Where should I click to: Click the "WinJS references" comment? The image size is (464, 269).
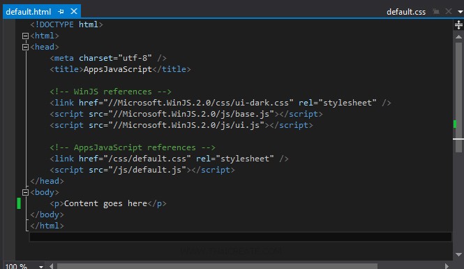(x=110, y=92)
